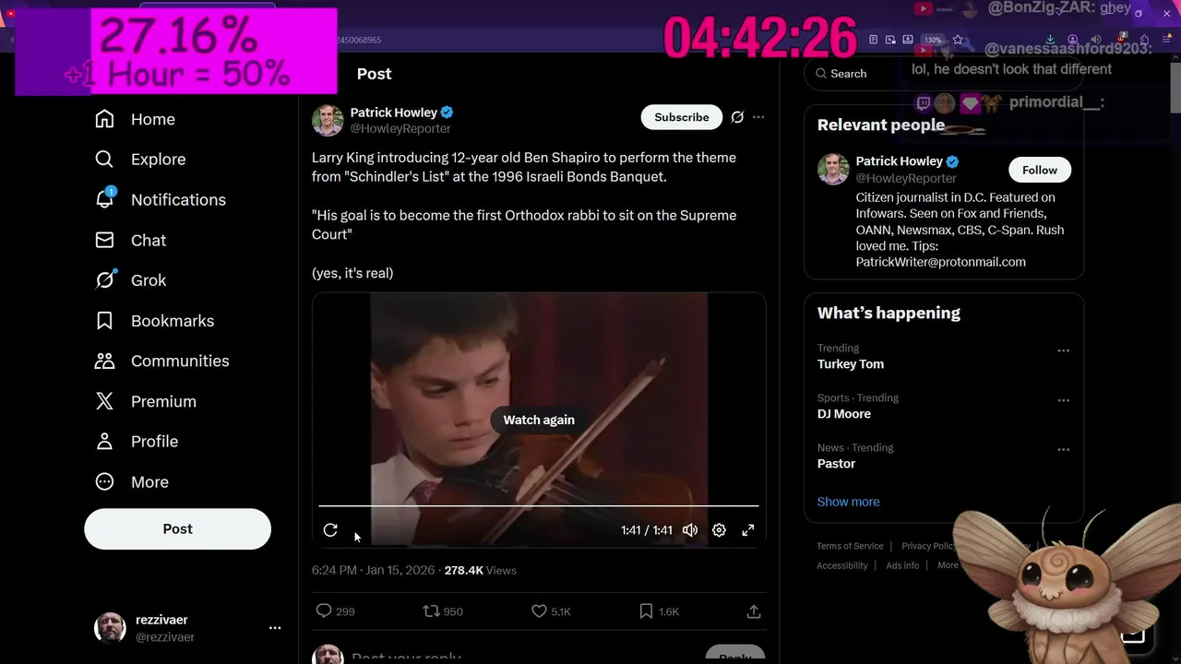Open the Grok icon beside Subscribe
The image size is (1181, 664).
click(x=737, y=117)
